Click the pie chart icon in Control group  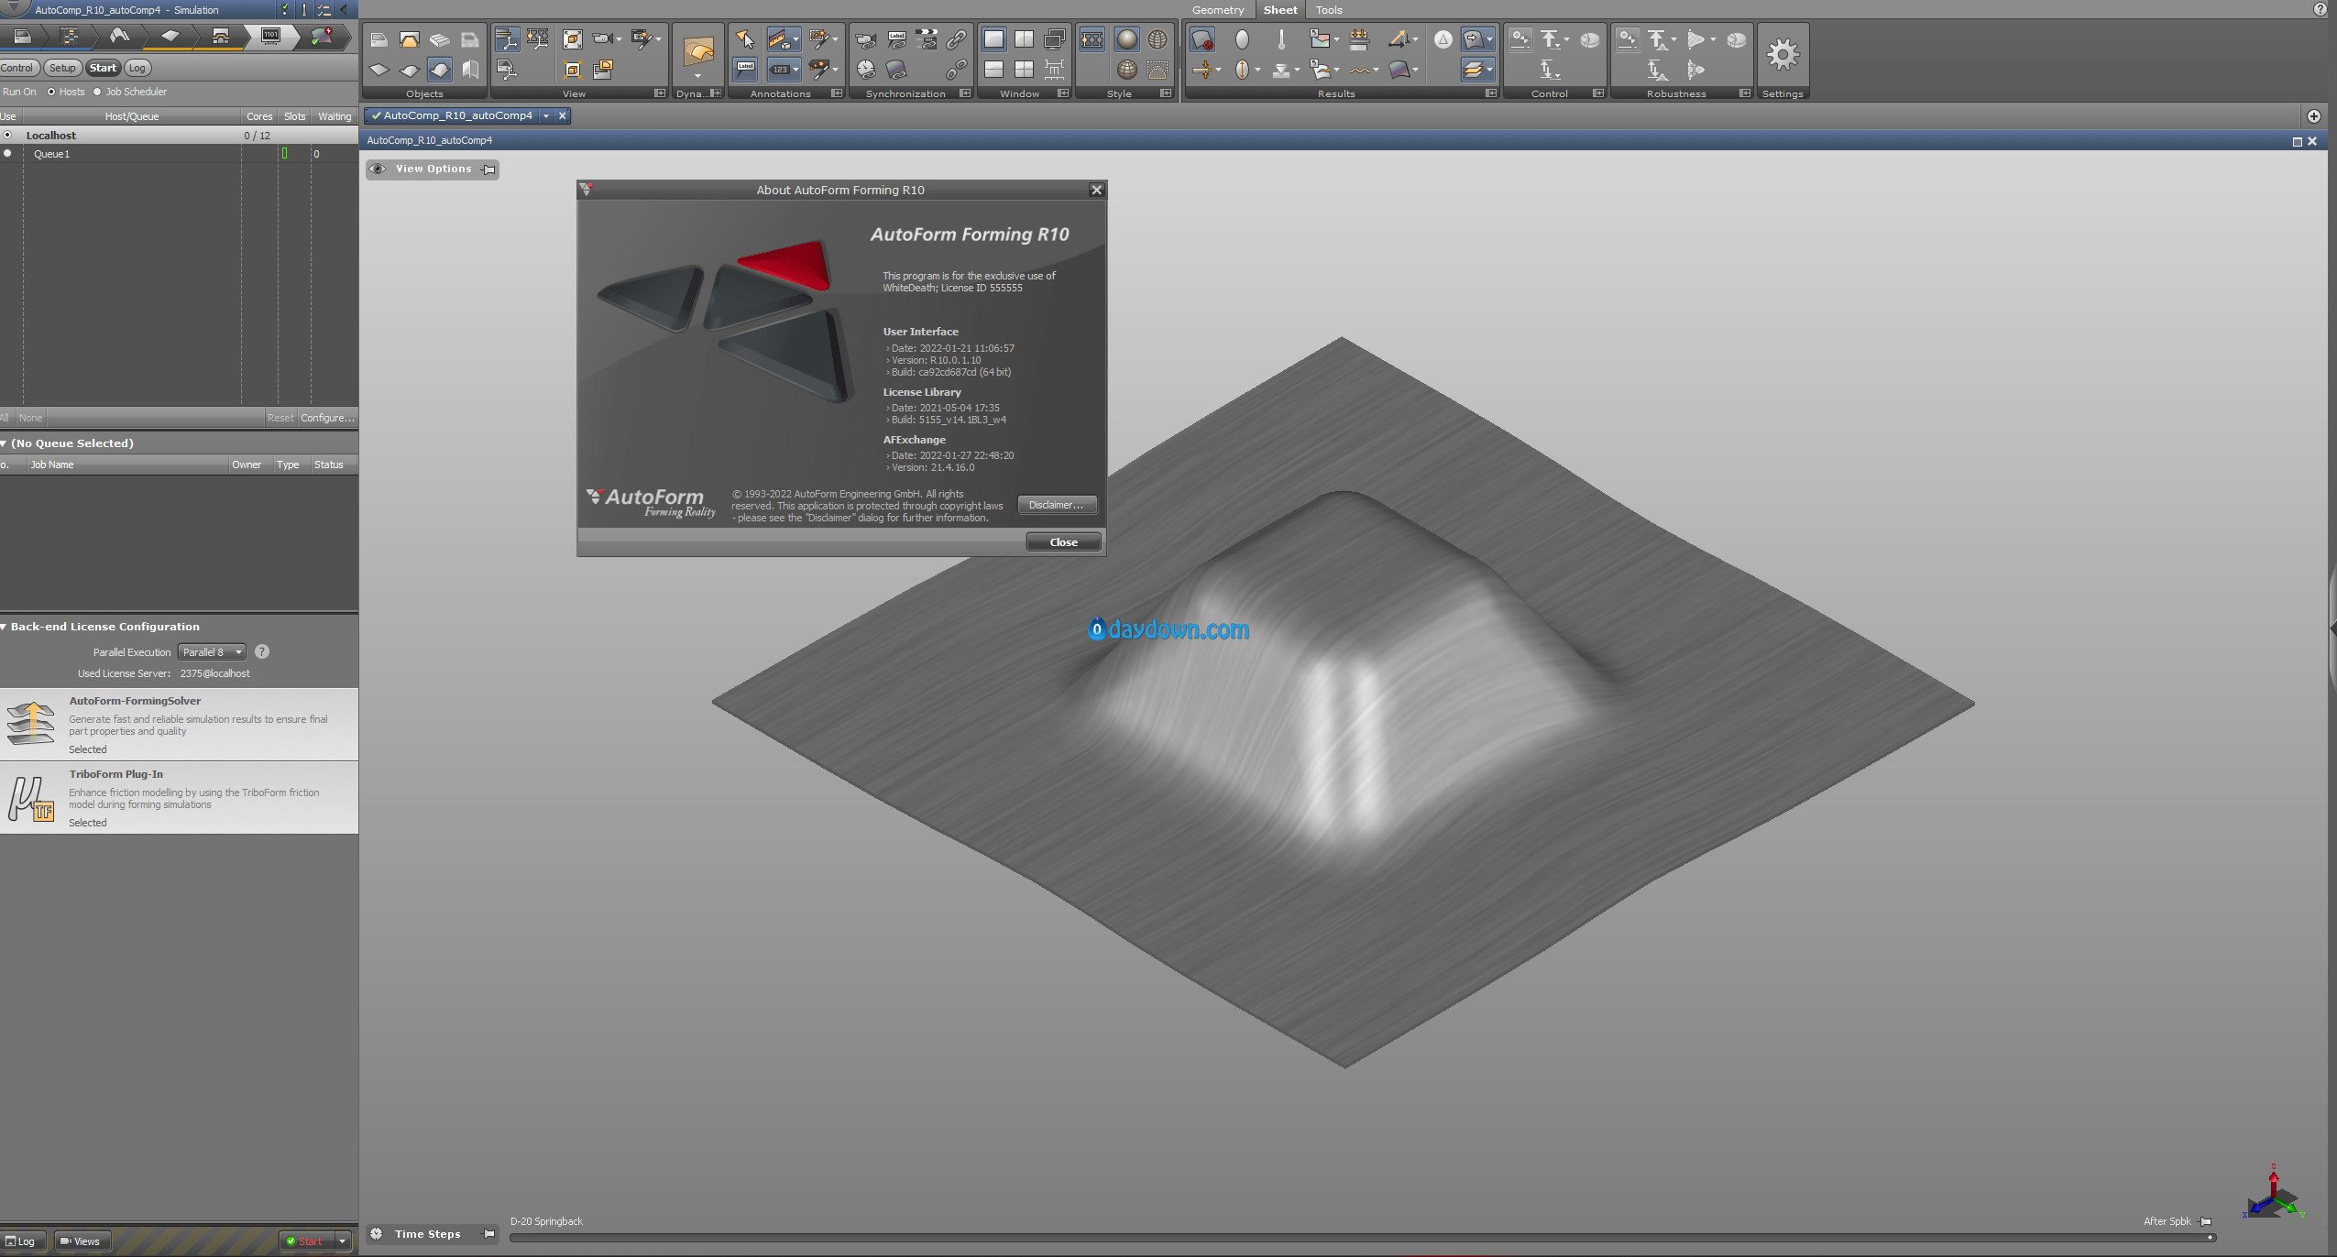(1589, 39)
